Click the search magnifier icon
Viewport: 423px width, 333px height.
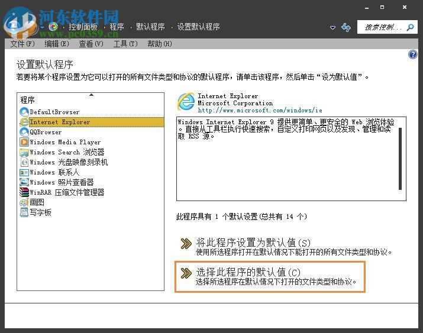(x=409, y=27)
